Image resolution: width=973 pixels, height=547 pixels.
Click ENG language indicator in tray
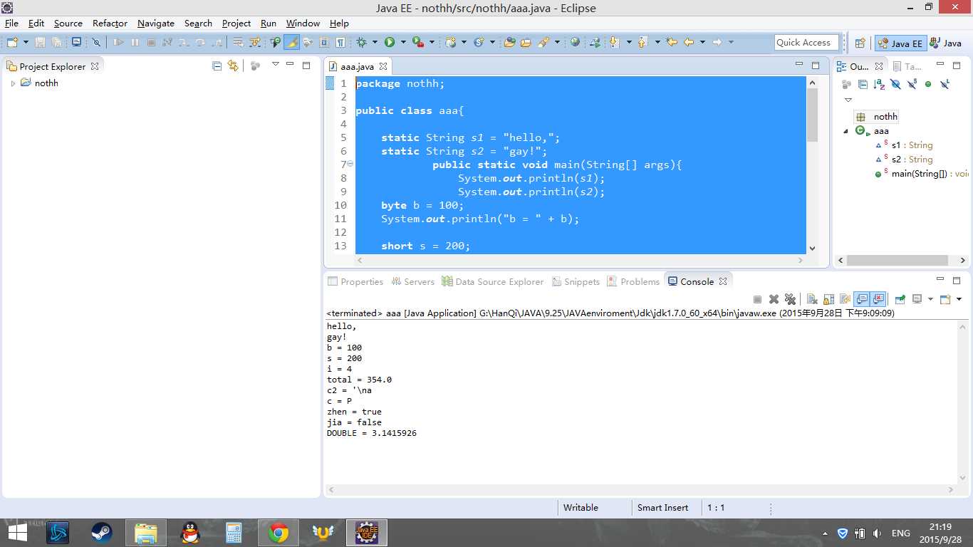coord(901,533)
